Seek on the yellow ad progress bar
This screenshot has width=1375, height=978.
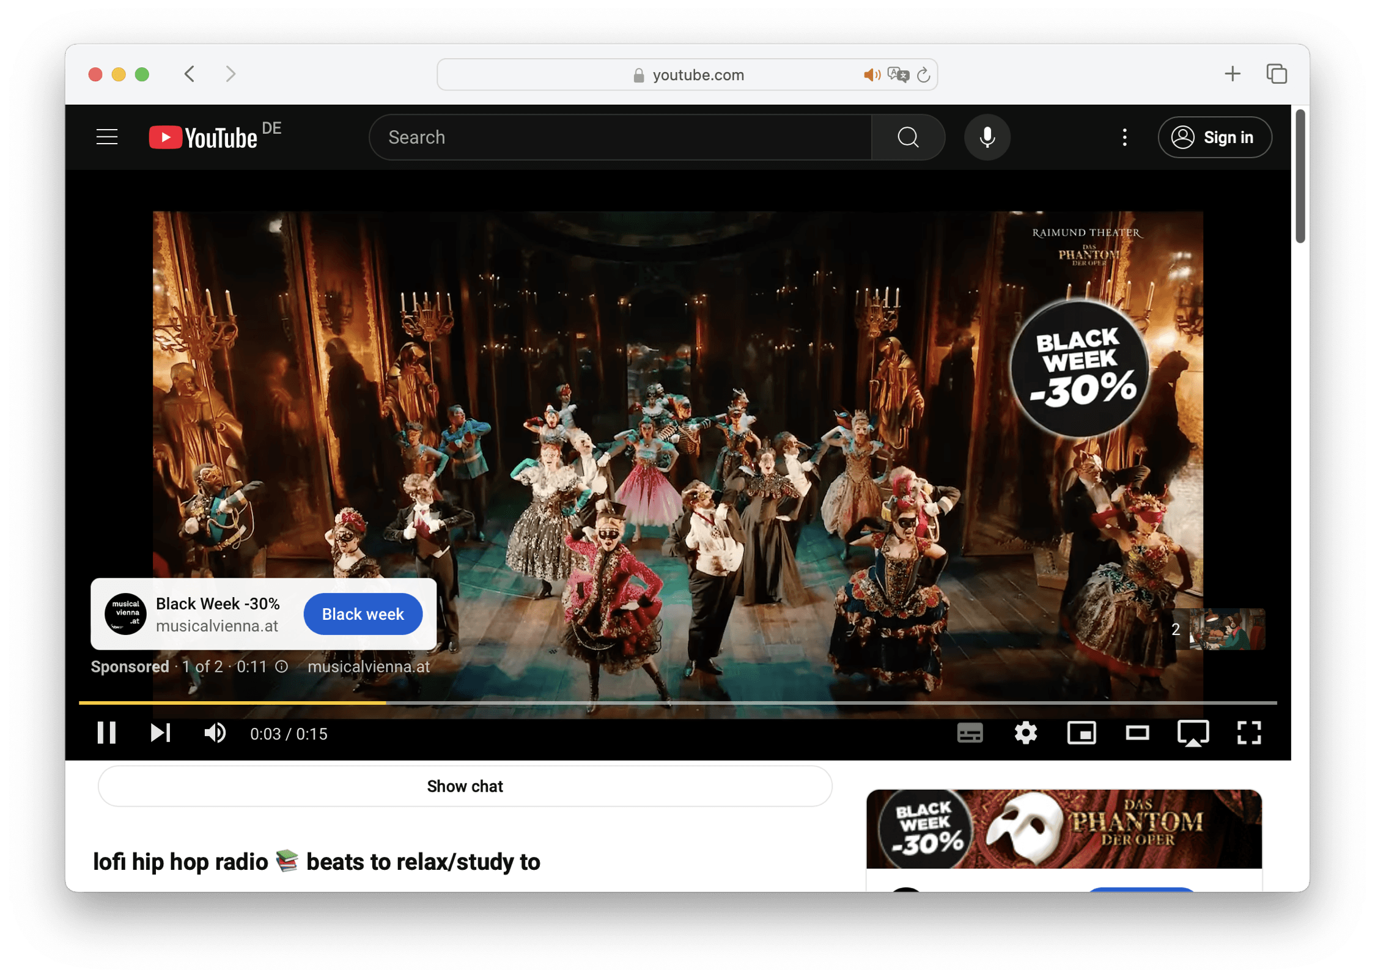677,703
